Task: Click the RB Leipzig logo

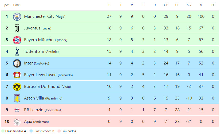Action: 17,110
